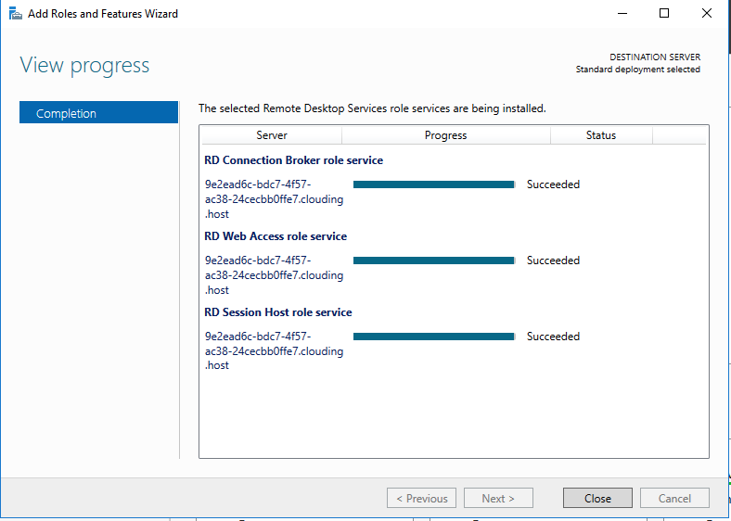Select the Completion step in sidebar

point(99,113)
